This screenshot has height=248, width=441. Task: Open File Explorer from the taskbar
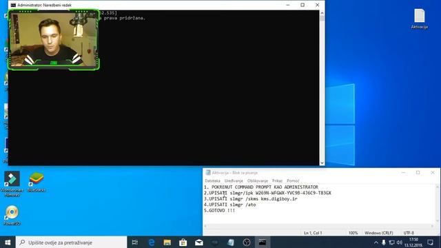click(x=167, y=242)
